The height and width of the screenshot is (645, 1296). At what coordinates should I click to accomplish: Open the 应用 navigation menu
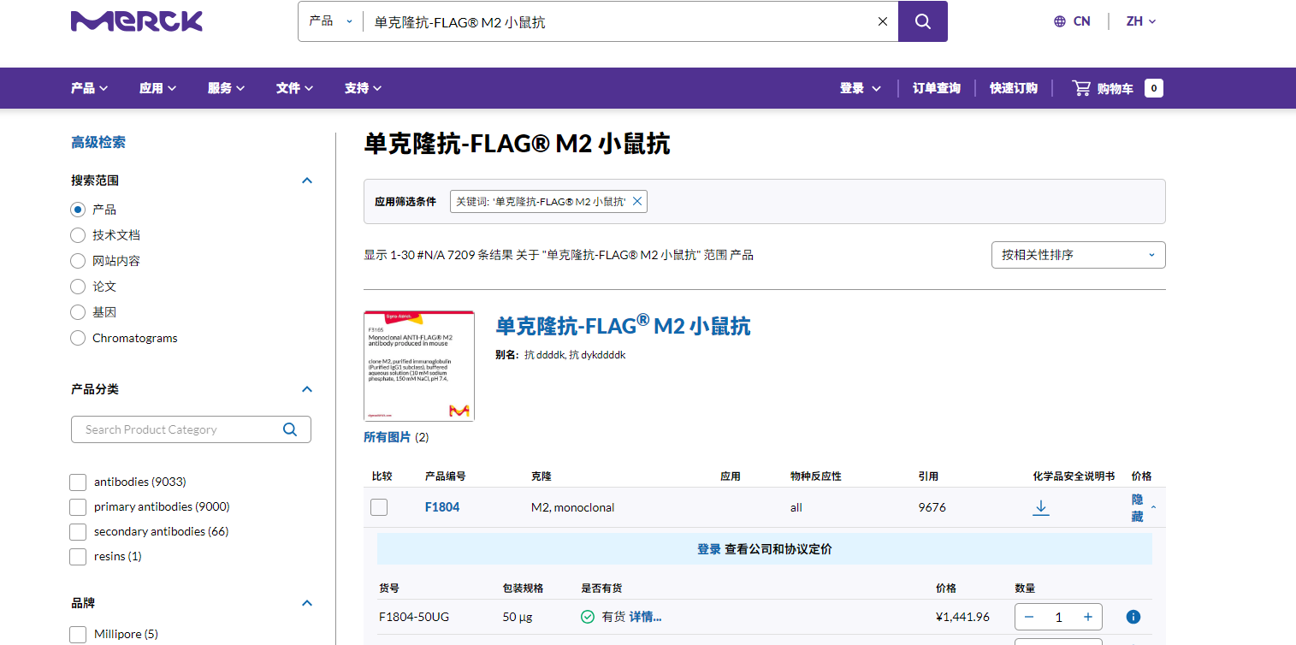point(157,88)
